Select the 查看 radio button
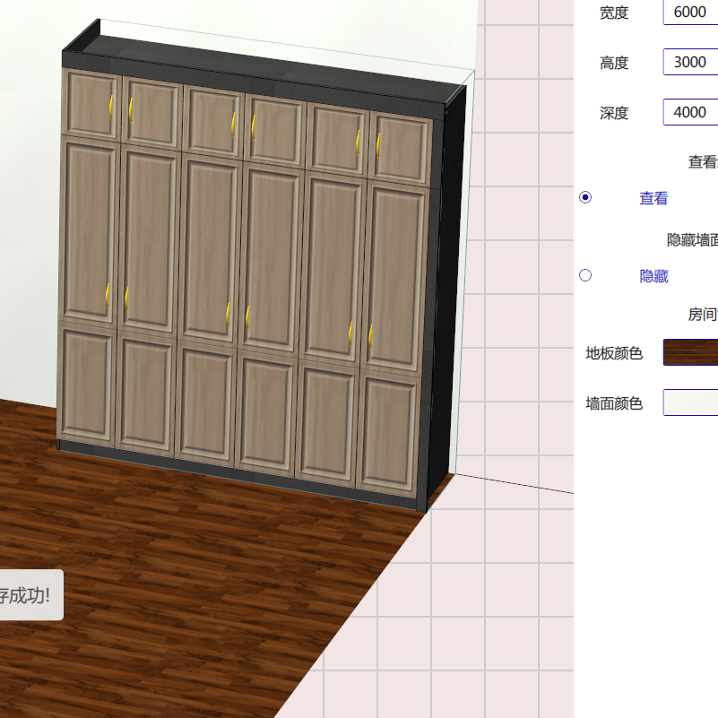This screenshot has height=718, width=718. [x=585, y=198]
